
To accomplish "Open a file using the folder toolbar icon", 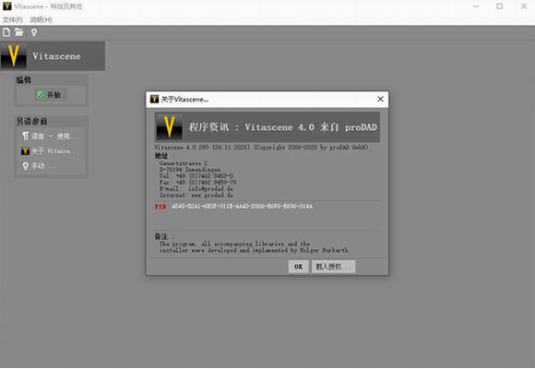I will coord(19,32).
